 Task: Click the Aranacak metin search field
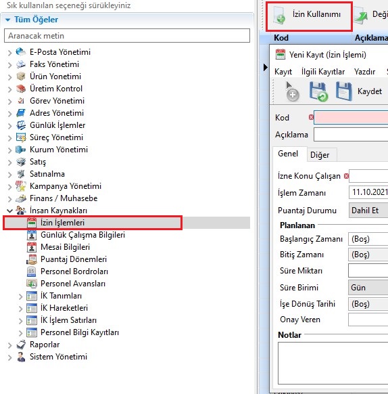pos(127,36)
